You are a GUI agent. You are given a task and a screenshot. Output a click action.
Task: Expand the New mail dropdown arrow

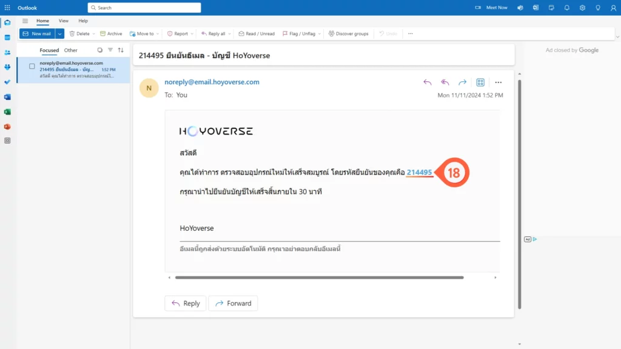coord(60,34)
